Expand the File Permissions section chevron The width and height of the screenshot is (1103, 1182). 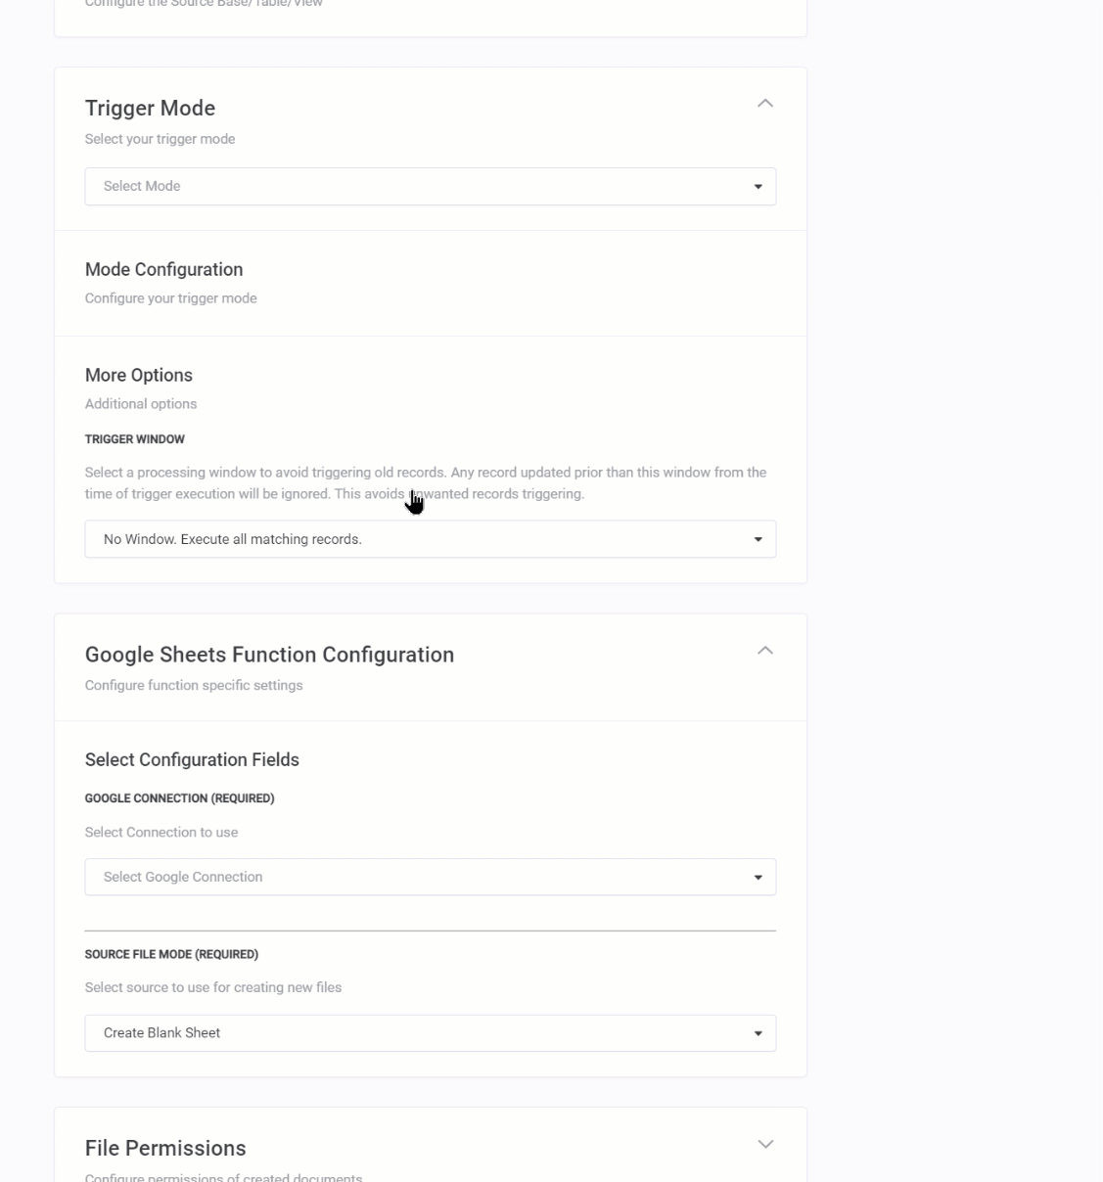[765, 1144]
